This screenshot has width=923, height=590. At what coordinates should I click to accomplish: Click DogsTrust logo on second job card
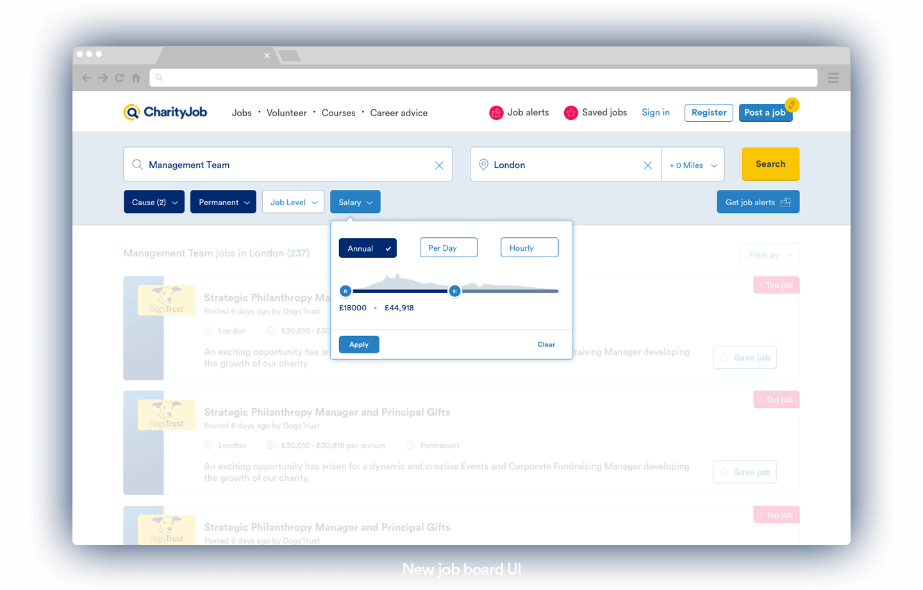coord(167,415)
